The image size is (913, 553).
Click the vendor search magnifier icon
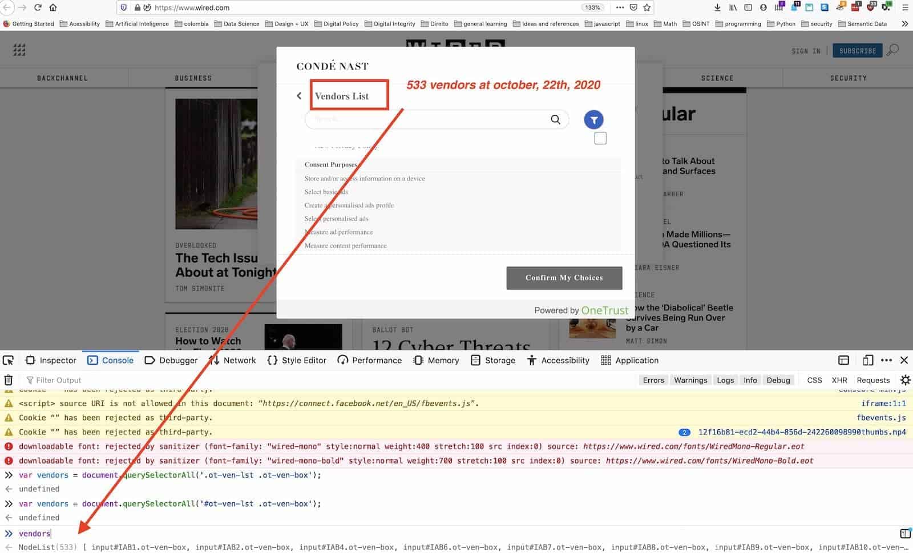coord(555,119)
